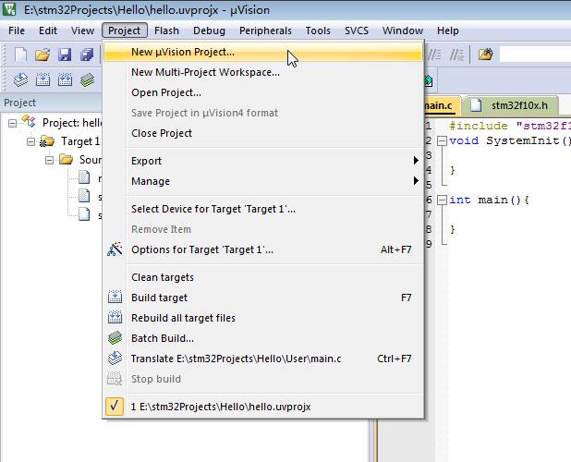
Task: Click the µVision app icon in title bar
Action: point(8,9)
